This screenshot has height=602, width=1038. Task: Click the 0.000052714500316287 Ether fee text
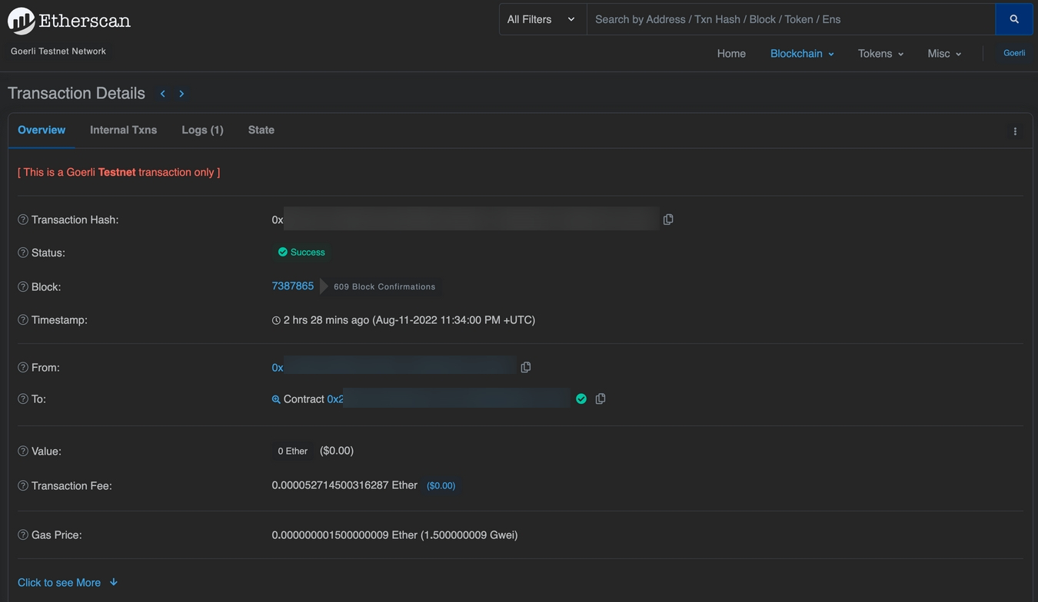tap(344, 485)
